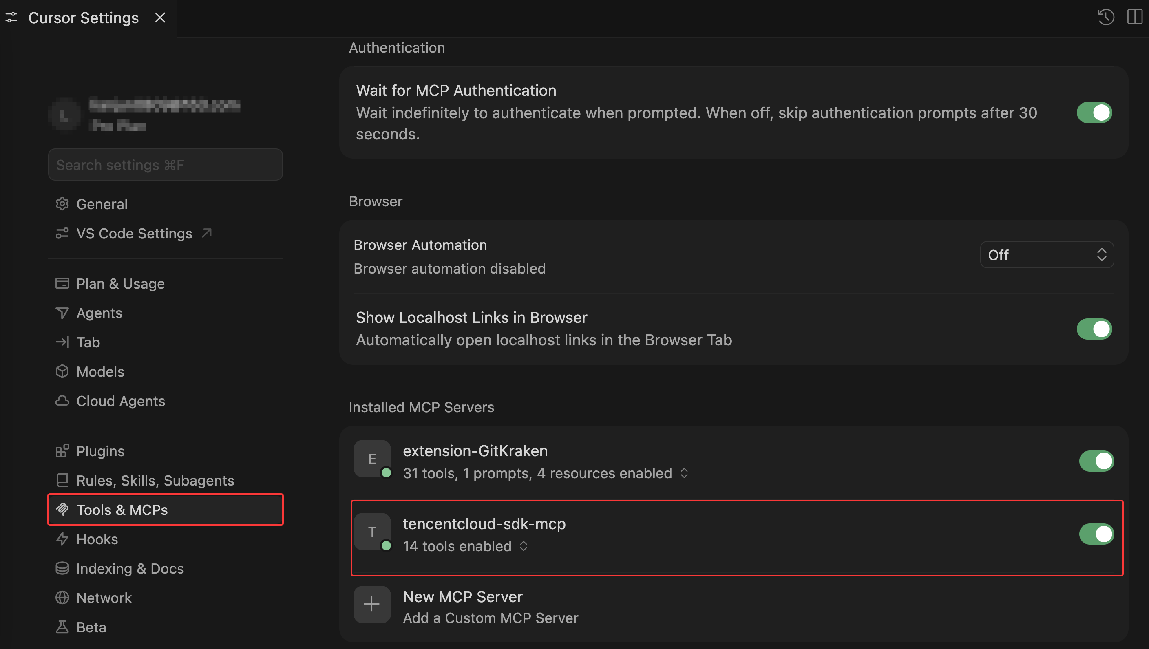Disable the tencentcloud-sdk-mcp server toggle

tap(1097, 534)
